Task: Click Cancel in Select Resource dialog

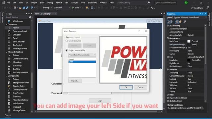Action: 140,87
